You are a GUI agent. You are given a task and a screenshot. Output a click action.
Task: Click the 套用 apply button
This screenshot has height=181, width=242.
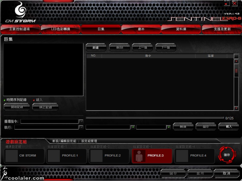(x=200, y=173)
